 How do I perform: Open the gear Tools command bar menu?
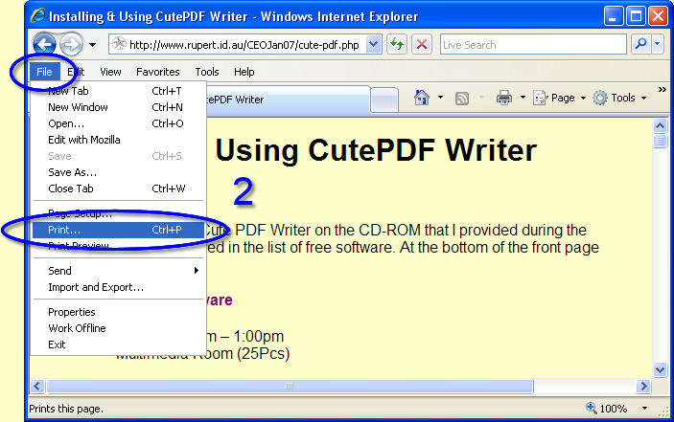[x=619, y=98]
